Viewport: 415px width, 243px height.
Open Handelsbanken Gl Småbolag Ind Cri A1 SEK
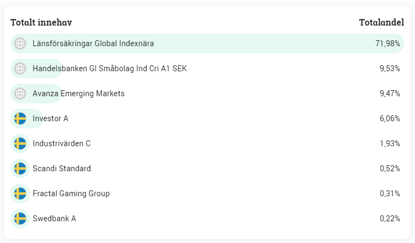pyautogui.click(x=109, y=68)
